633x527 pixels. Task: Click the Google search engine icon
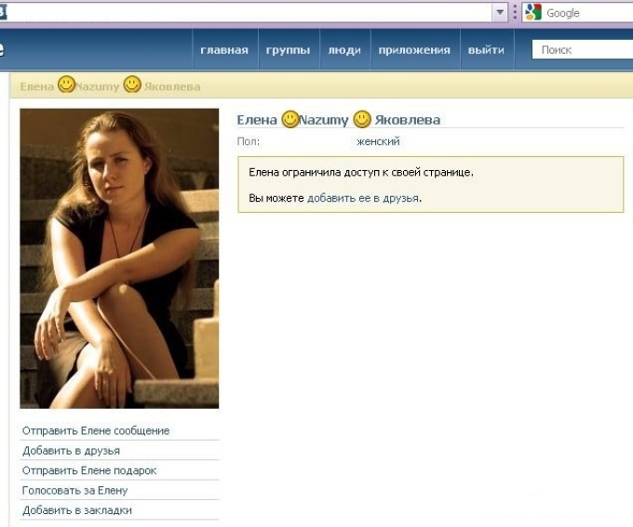pos(533,12)
